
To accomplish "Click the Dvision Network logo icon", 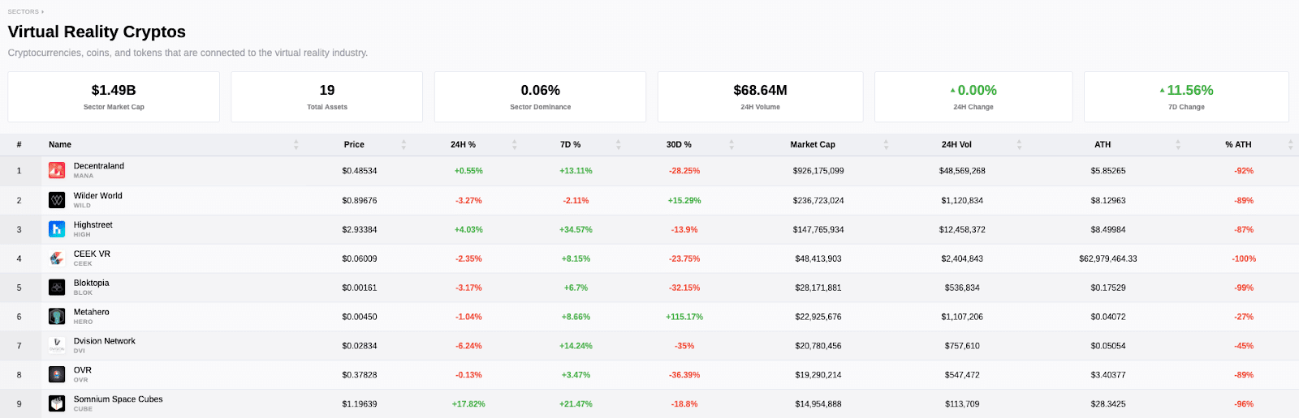I will click(x=57, y=345).
